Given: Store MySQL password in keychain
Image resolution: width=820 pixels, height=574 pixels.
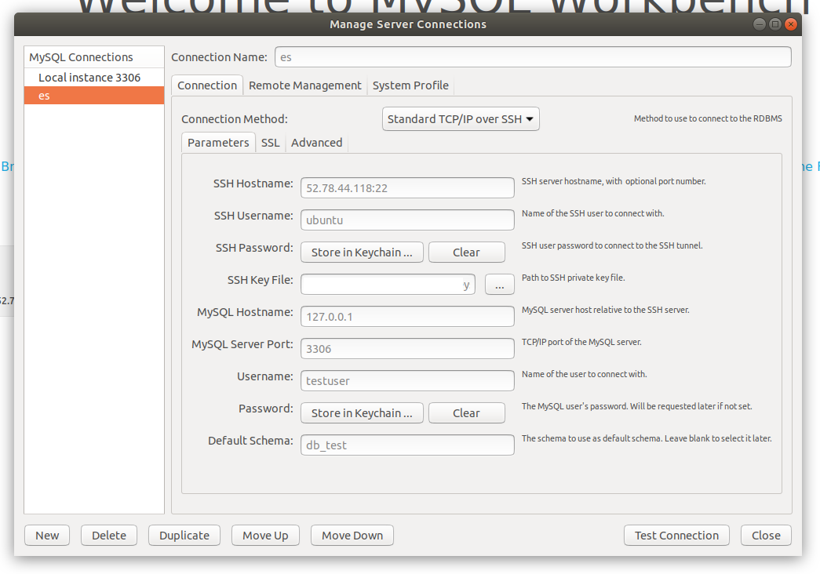Looking at the screenshot, I should tap(362, 413).
